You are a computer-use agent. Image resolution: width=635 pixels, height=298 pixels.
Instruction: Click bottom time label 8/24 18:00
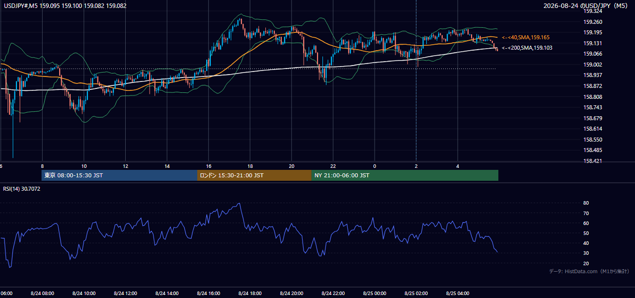(x=250, y=294)
